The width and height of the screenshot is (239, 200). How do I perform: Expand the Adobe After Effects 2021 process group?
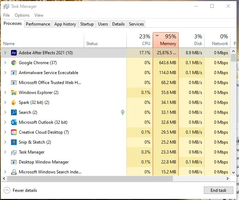coord(5,53)
